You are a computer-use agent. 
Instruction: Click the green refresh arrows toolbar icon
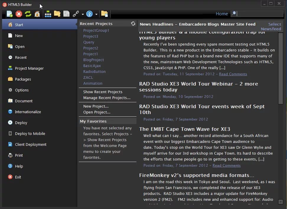click(28, 14)
